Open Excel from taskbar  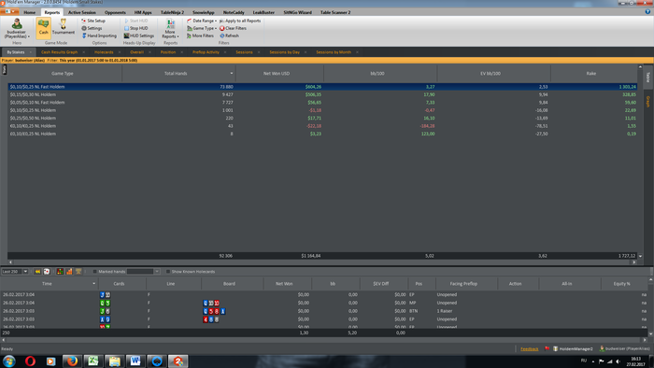pos(93,361)
